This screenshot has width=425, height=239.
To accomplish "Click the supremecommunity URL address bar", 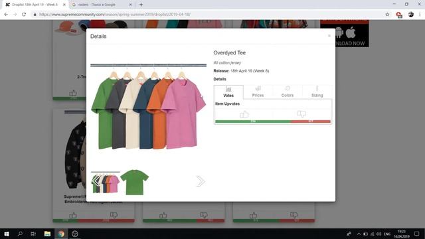I will click(x=115, y=15).
